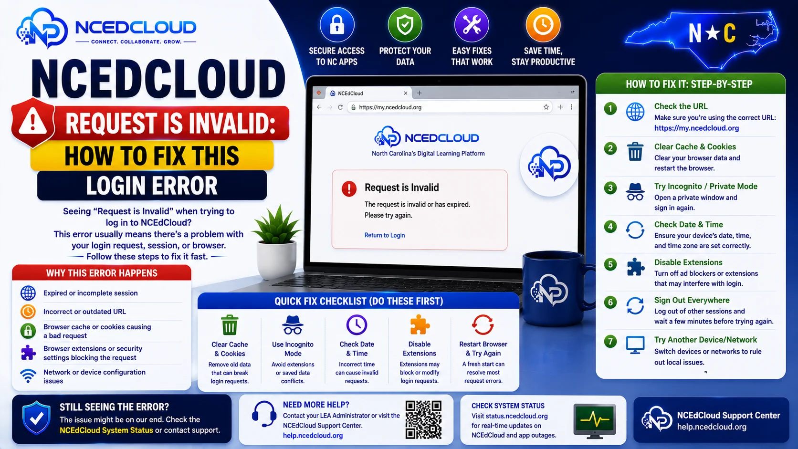Viewport: 798px width, 449px height.
Task: Click the Use Incognito Mode hat icon
Action: pyautogui.click(x=293, y=325)
